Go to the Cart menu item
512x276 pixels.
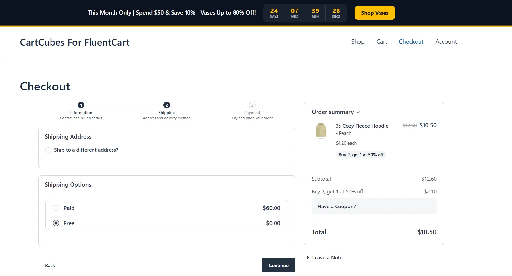(382, 42)
